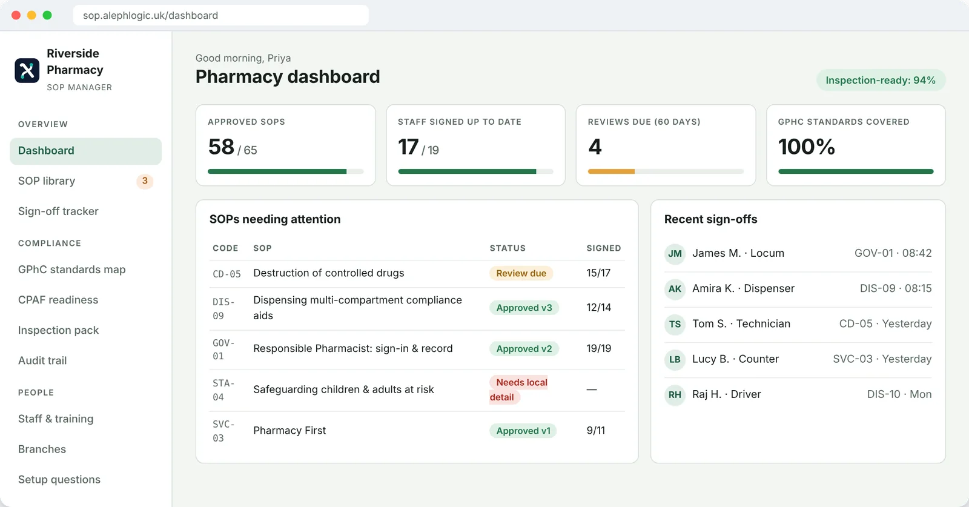Image resolution: width=969 pixels, height=507 pixels.
Task: Open Dispensing multi-compartment compliance aids SOP
Action: [357, 308]
